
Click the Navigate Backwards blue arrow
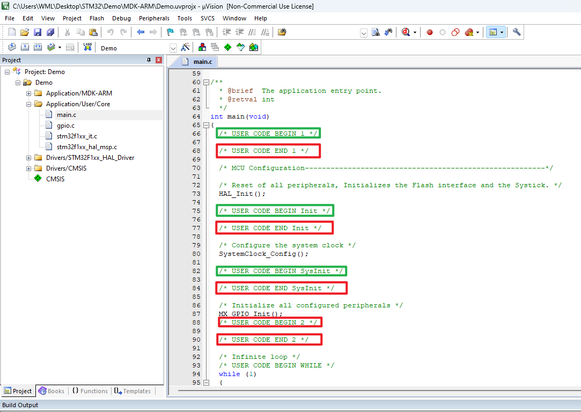(x=141, y=32)
